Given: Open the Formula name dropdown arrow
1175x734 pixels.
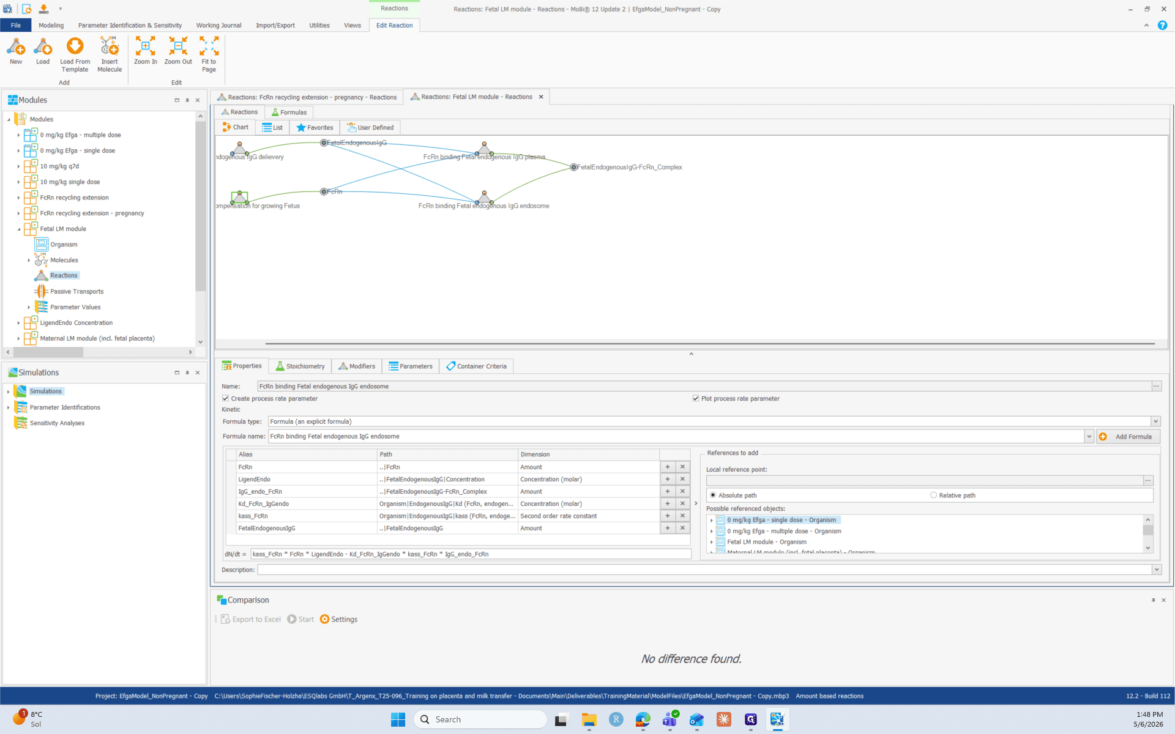Looking at the screenshot, I should [1089, 436].
